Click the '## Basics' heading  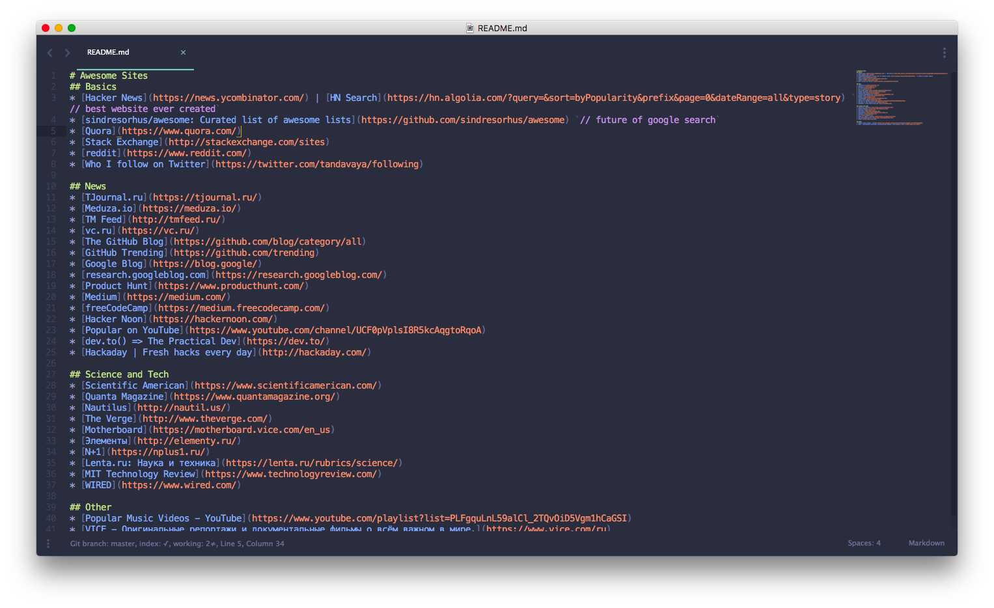[x=93, y=87]
